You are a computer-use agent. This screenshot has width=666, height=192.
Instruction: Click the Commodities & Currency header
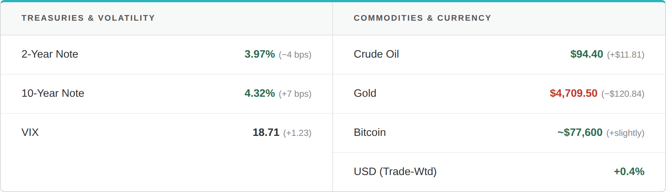coord(422,18)
